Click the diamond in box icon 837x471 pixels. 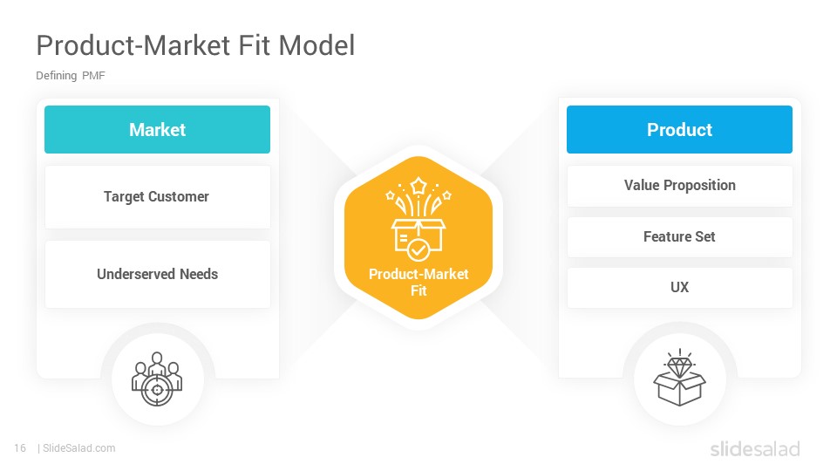pyautogui.click(x=679, y=378)
